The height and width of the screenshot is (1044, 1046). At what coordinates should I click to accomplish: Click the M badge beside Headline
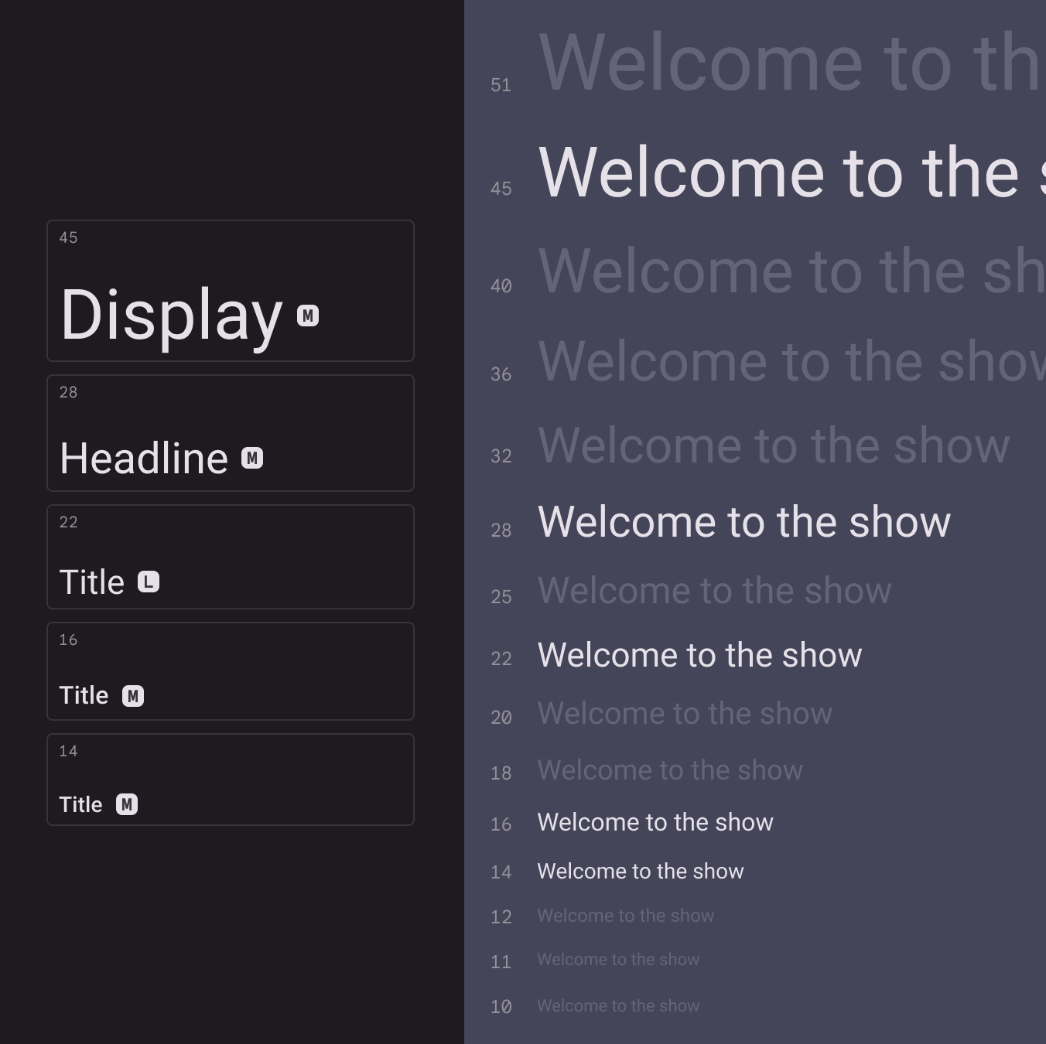click(252, 459)
